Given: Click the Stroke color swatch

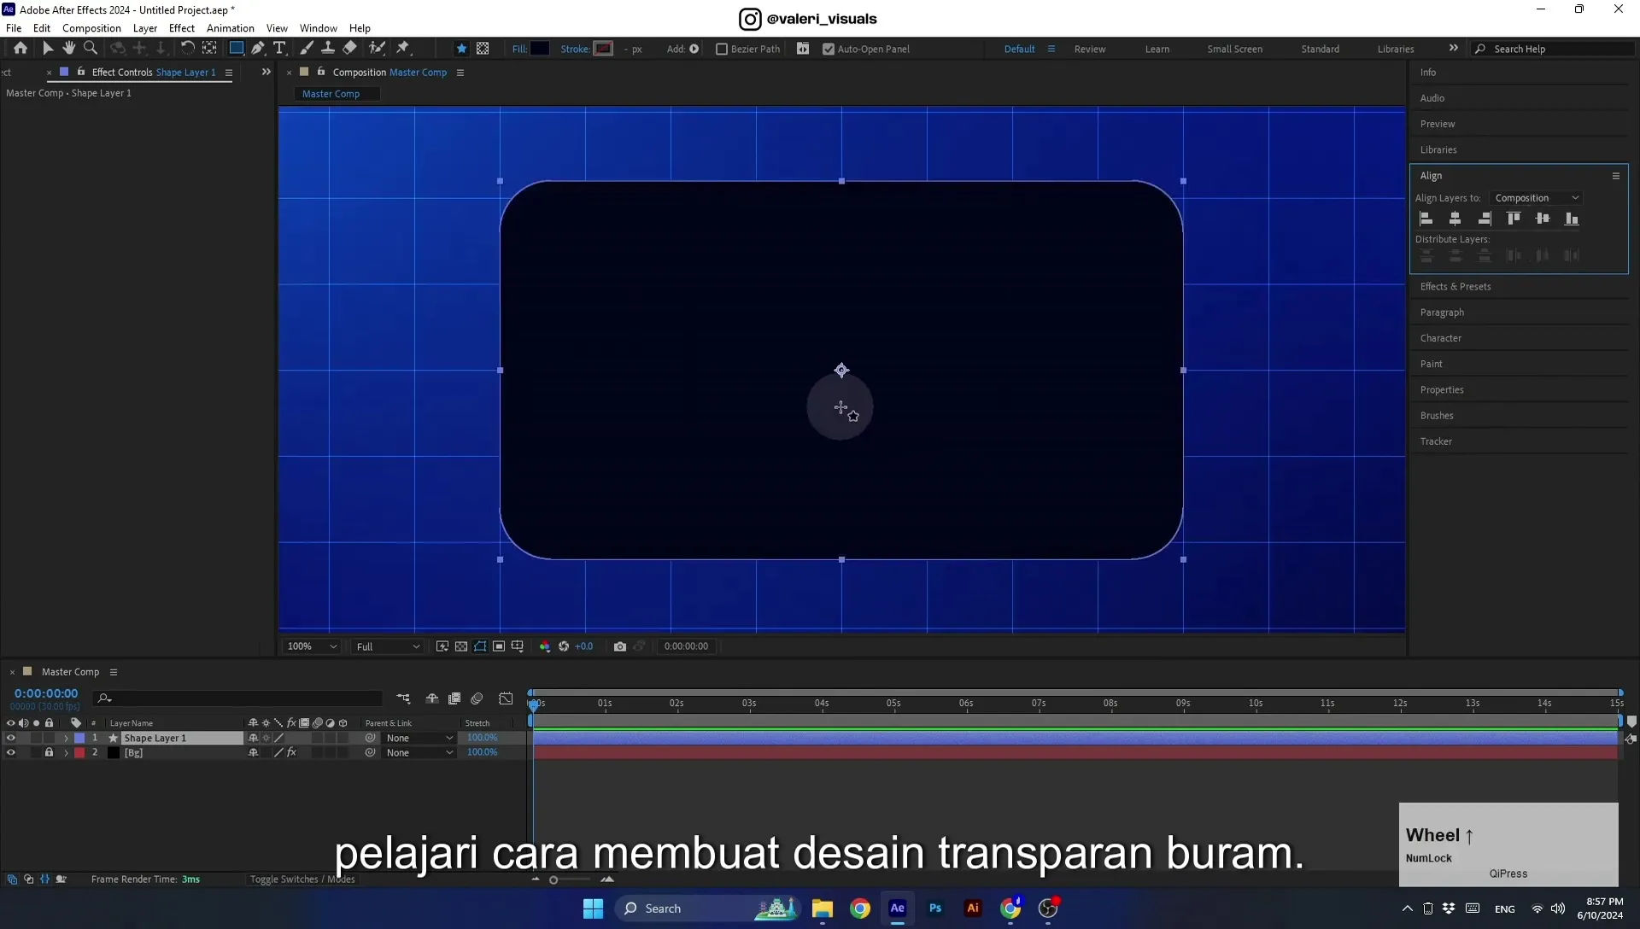Looking at the screenshot, I should [x=604, y=49].
